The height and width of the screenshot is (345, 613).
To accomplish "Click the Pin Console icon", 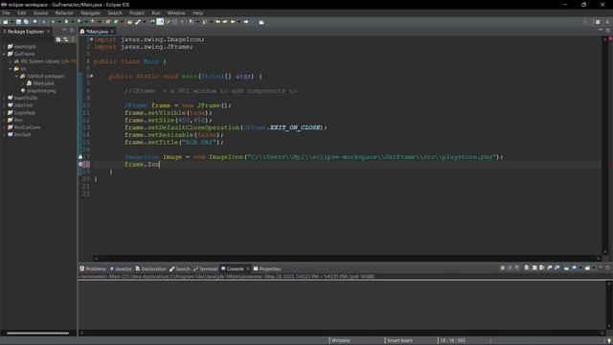I will [x=566, y=268].
